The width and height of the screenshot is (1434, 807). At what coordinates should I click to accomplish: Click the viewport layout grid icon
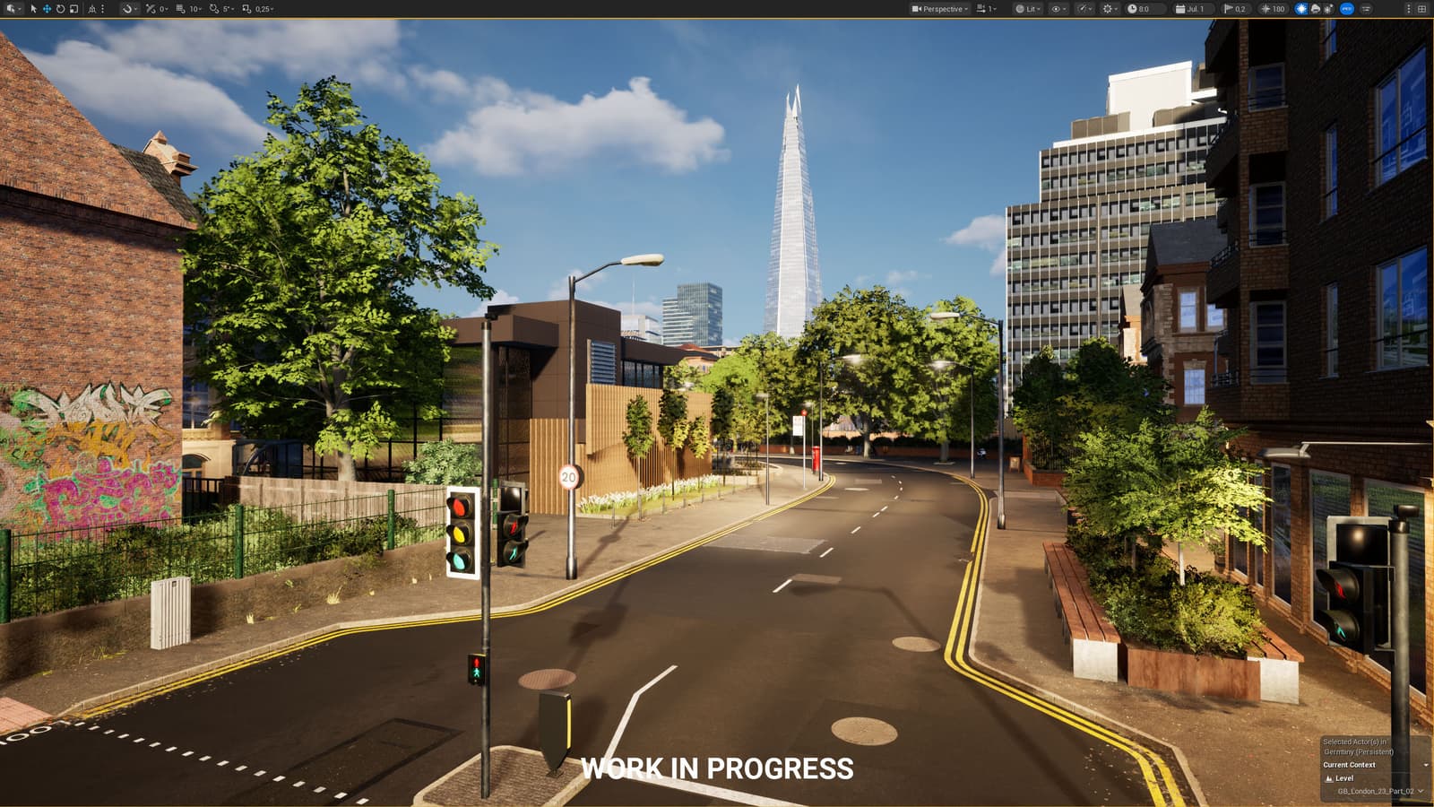click(x=1421, y=9)
